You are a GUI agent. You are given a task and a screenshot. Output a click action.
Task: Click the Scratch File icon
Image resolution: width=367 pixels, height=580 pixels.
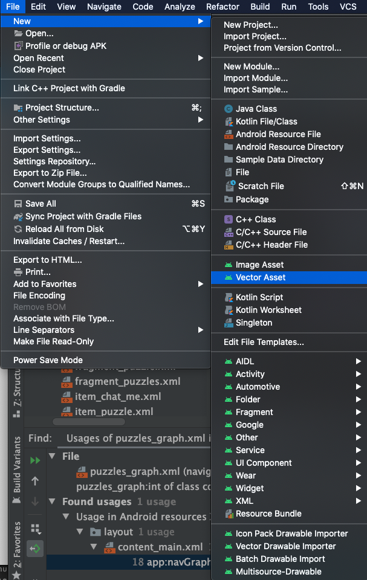(230, 186)
